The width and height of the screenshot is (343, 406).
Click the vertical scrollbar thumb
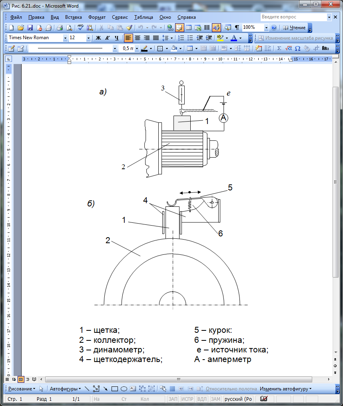[x=335, y=182]
